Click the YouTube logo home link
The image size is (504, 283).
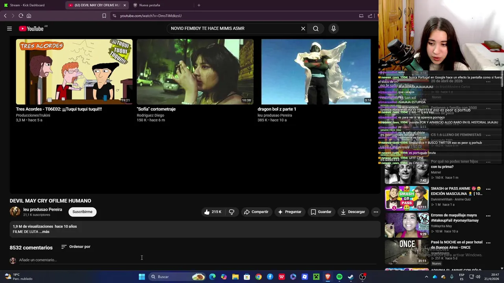click(31, 29)
